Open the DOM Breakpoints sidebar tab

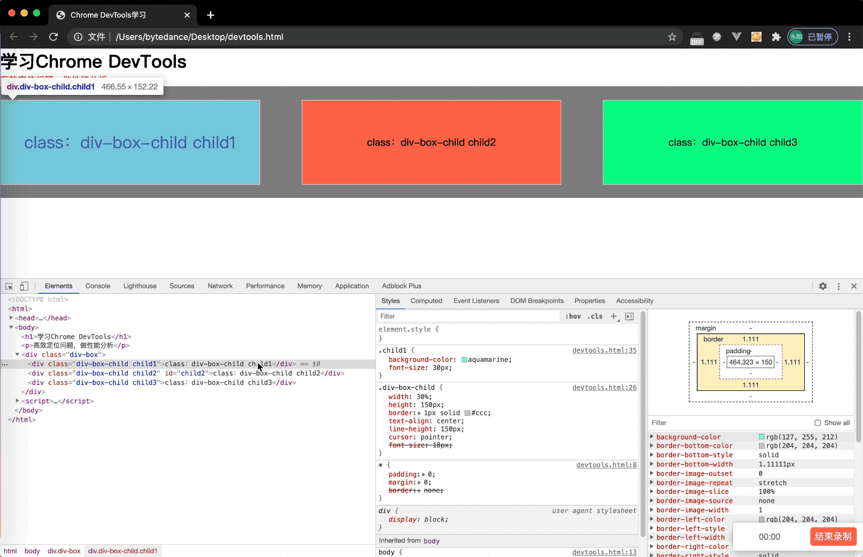click(537, 301)
